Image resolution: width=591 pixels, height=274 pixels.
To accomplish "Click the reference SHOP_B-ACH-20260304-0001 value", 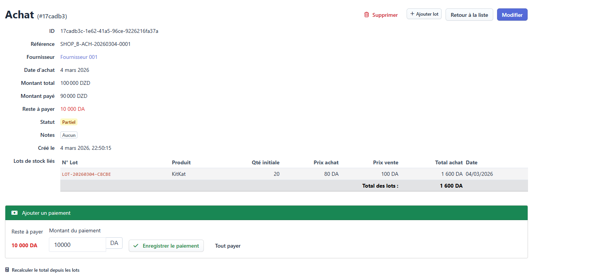I will pos(95,44).
